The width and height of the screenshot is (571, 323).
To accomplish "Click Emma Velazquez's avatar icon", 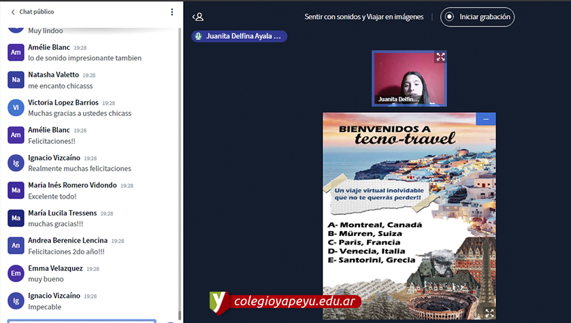I will [16, 273].
